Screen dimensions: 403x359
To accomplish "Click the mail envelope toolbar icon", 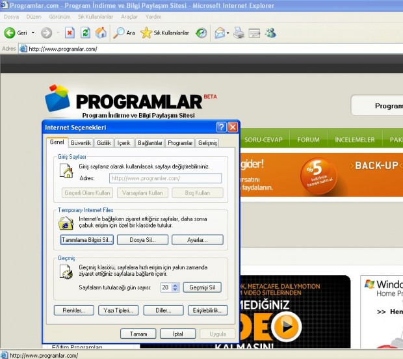I will [x=220, y=33].
